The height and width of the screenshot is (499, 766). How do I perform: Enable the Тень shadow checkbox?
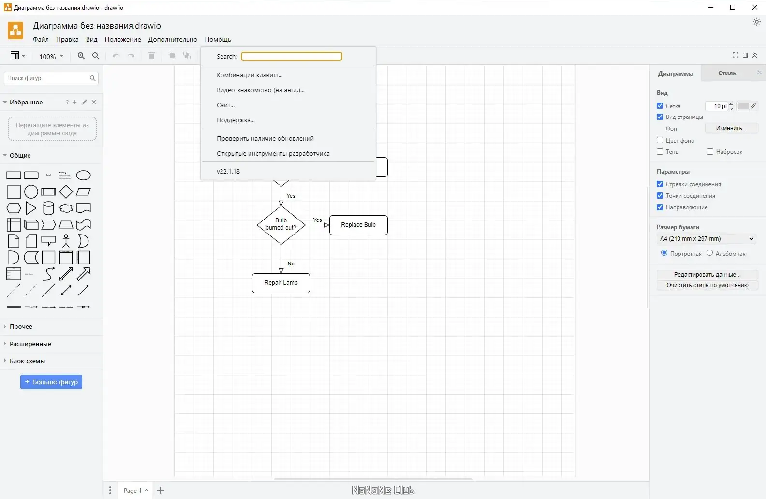[x=660, y=152]
